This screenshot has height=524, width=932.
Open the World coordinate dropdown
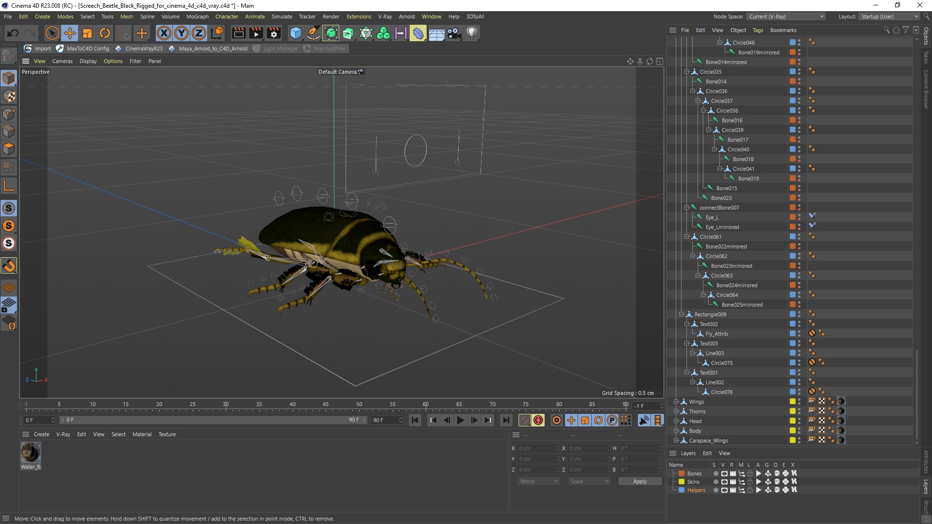point(538,481)
